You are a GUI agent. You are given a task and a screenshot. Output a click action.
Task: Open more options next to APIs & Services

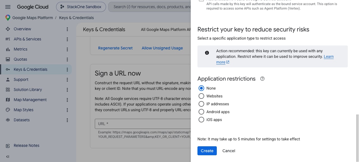coord(67,39)
